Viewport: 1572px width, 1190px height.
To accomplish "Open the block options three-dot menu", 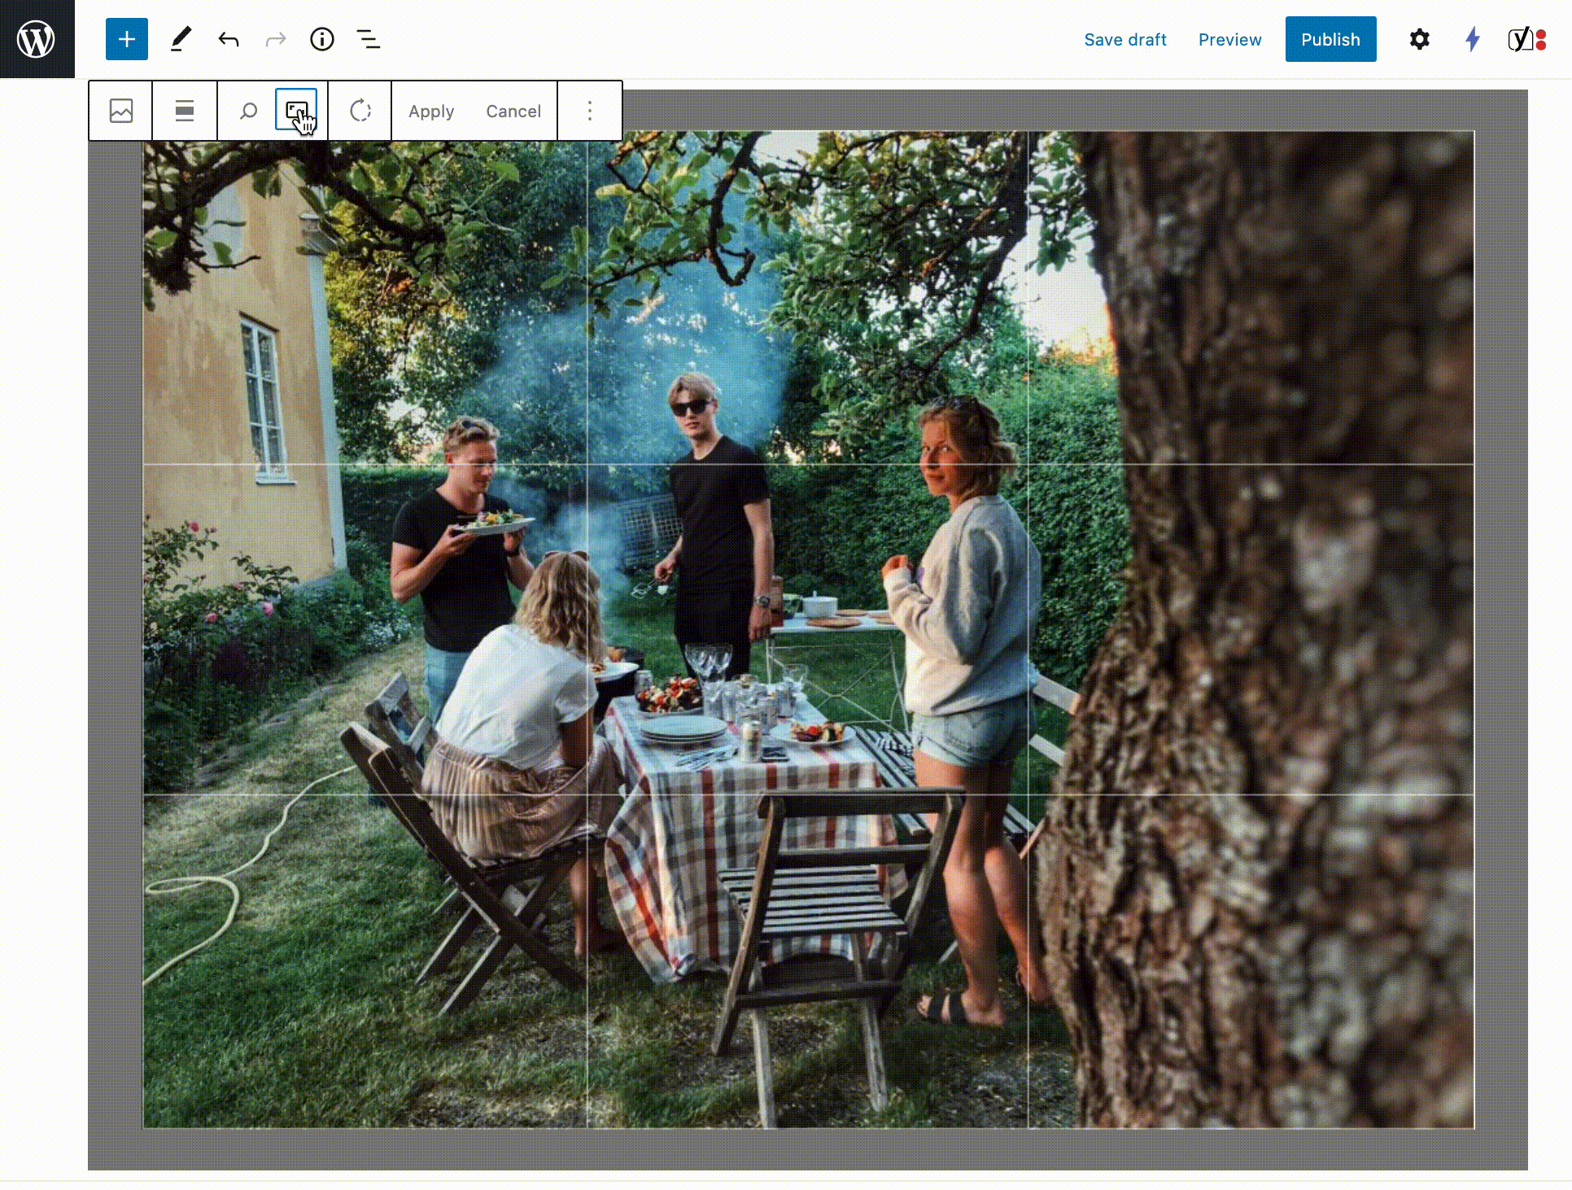I will tap(590, 111).
